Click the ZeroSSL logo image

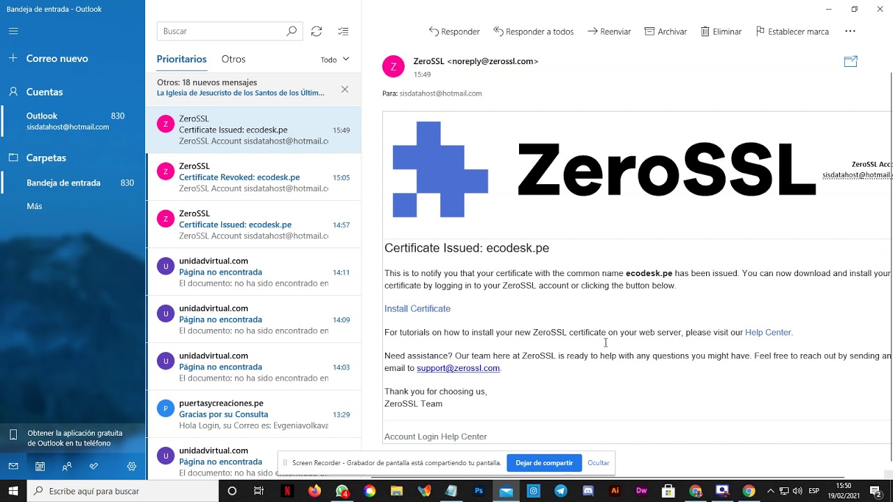[x=604, y=169]
